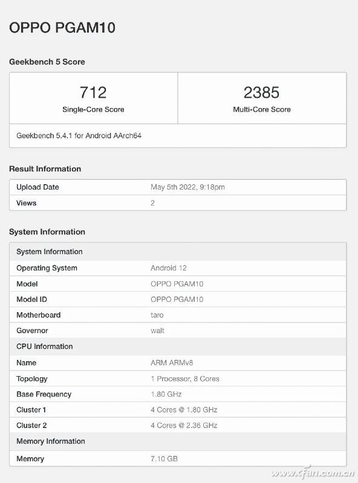Image resolution: width=358 pixels, height=483 pixels.
Task: Click the cfan.com.cn watermark
Action: pyautogui.click(x=312, y=473)
